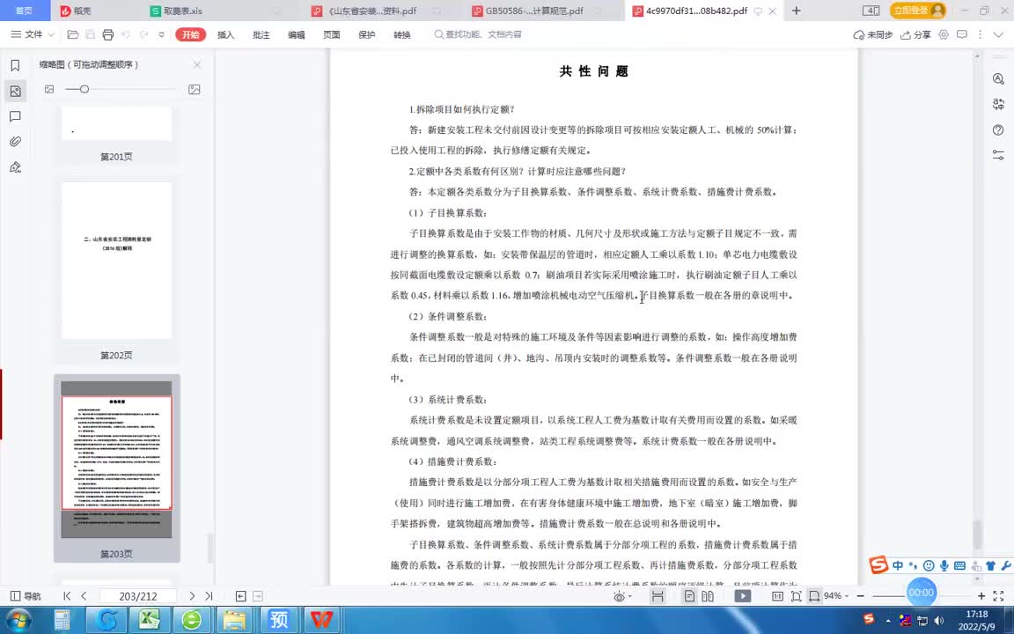This screenshot has width=1014, height=634.
Task: Open eye protection mode dropdown
Action: pos(621,596)
